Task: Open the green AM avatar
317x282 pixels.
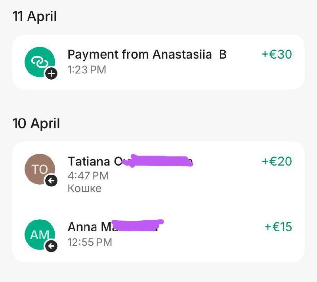Action: [x=39, y=234]
